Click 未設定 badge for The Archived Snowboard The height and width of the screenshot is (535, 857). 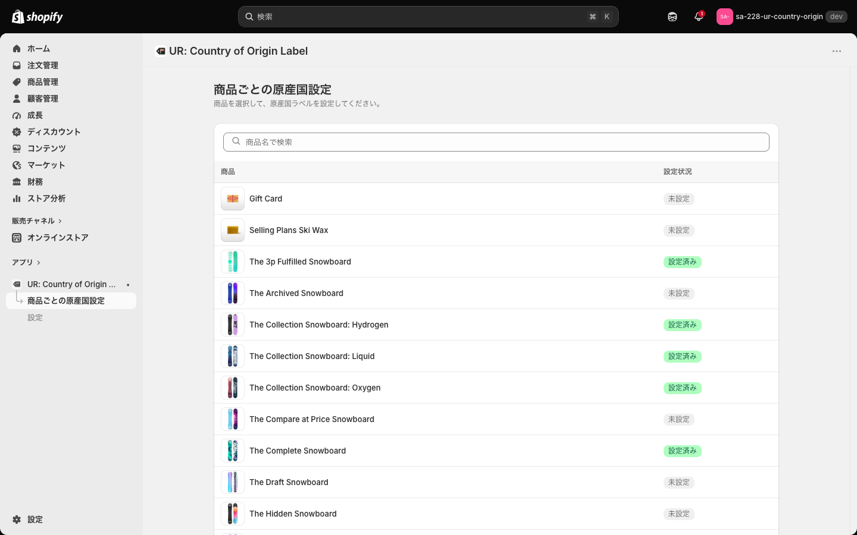click(679, 294)
